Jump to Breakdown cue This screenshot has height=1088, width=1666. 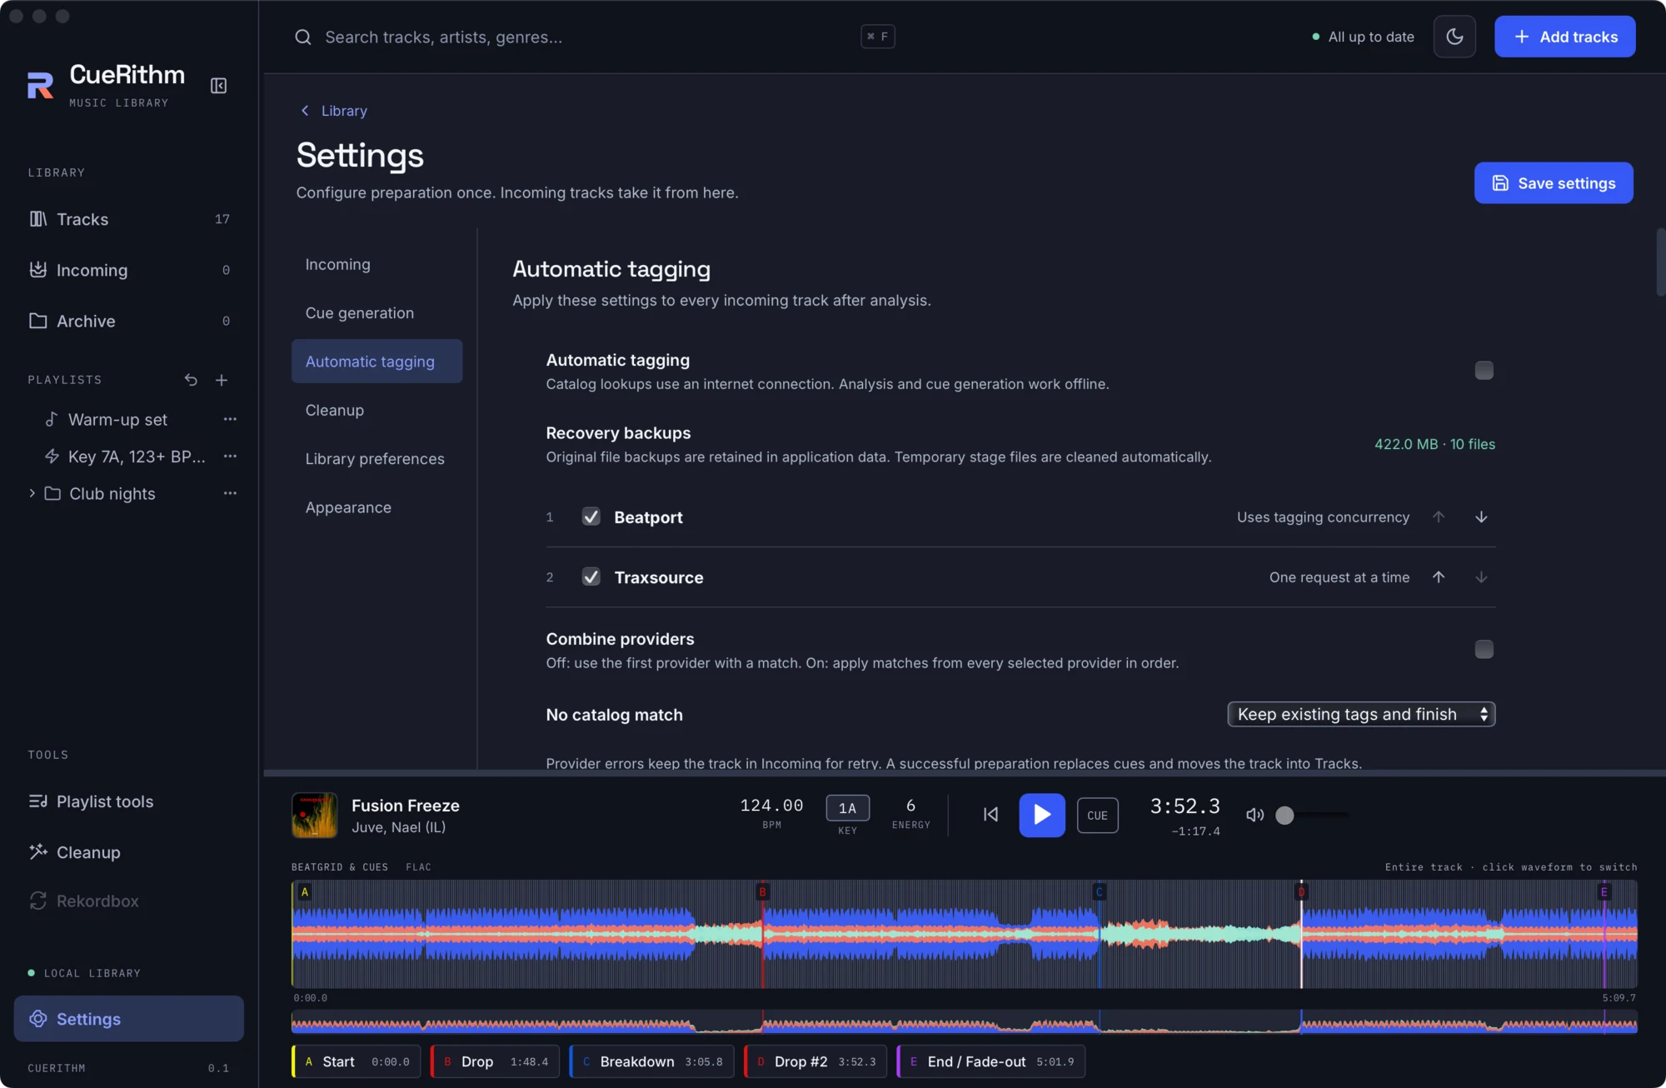pyautogui.click(x=651, y=1062)
